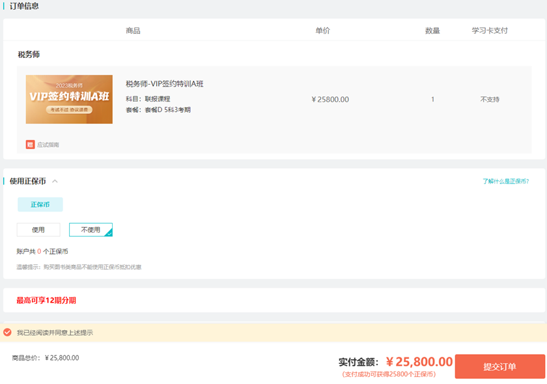The image size is (547, 384).
Task: Click the 税务师 category label
Action: click(29, 55)
